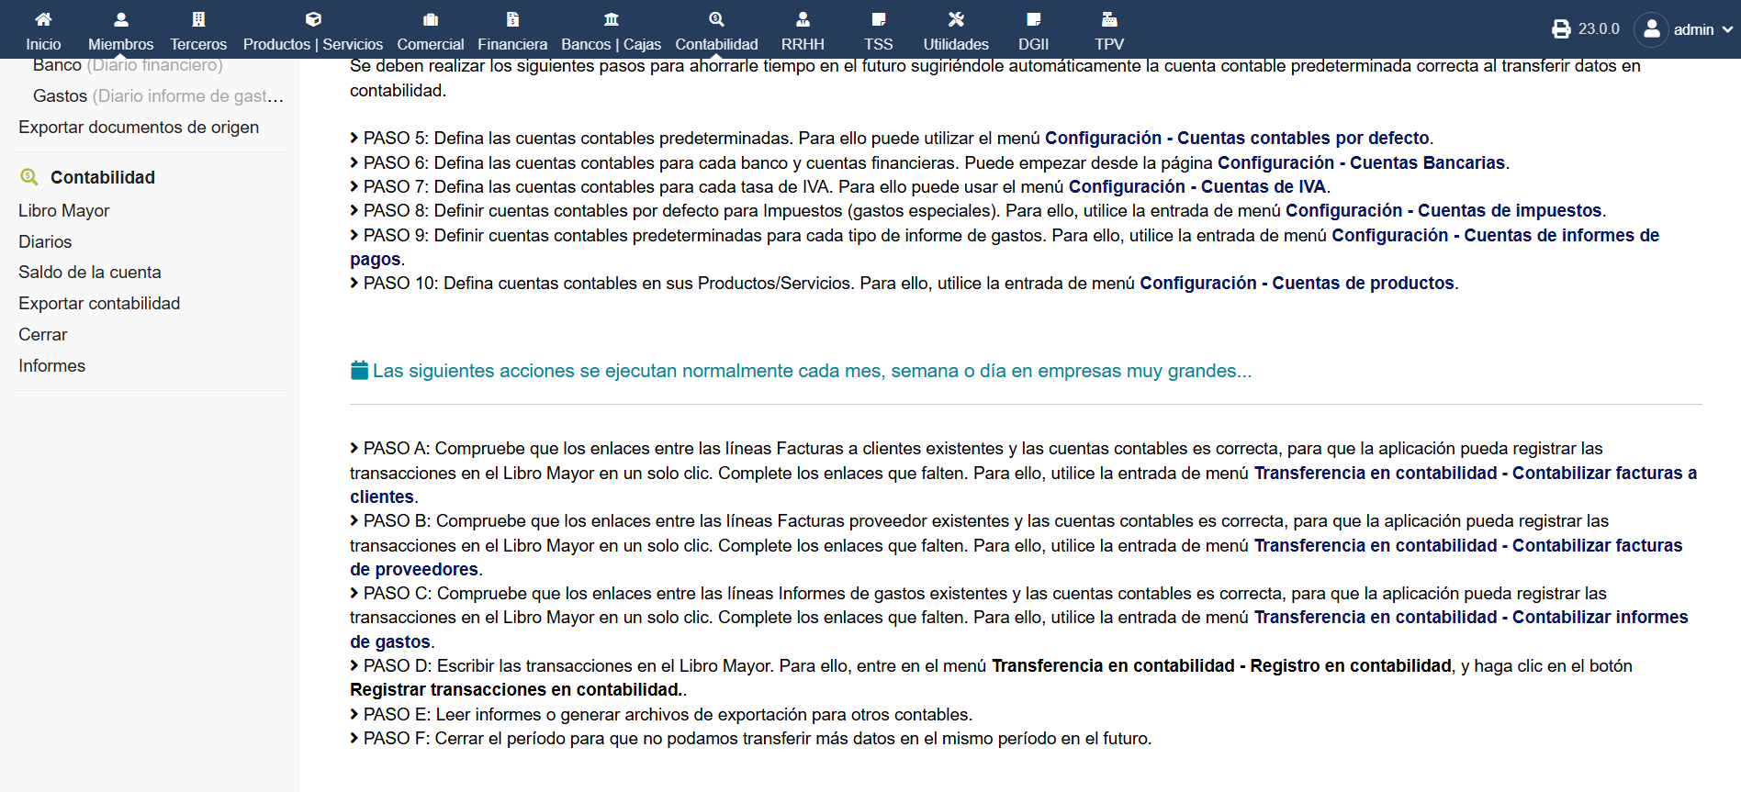Click the version number 23.0.0

tap(1599, 29)
